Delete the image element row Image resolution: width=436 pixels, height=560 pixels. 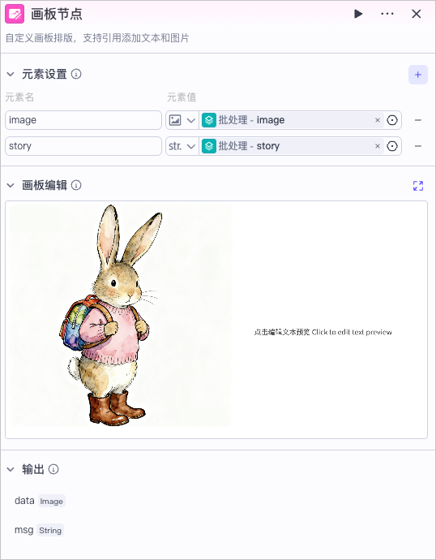418,120
